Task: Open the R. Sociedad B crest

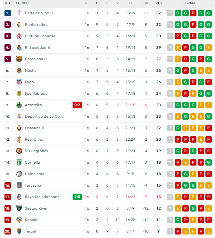Action: (19, 48)
